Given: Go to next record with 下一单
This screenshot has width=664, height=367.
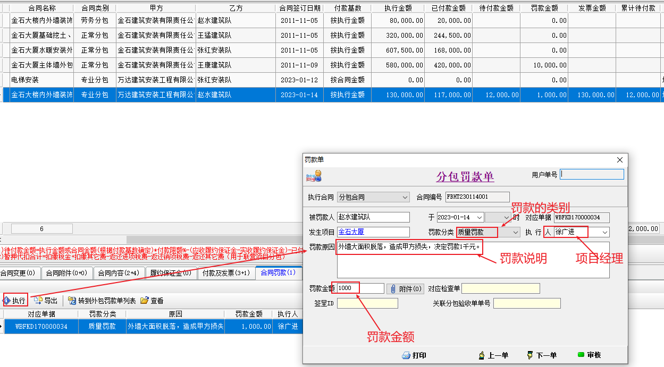Looking at the screenshot, I should [530, 355].
